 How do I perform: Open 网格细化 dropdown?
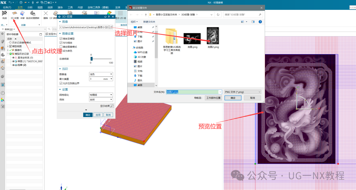tap(101, 95)
